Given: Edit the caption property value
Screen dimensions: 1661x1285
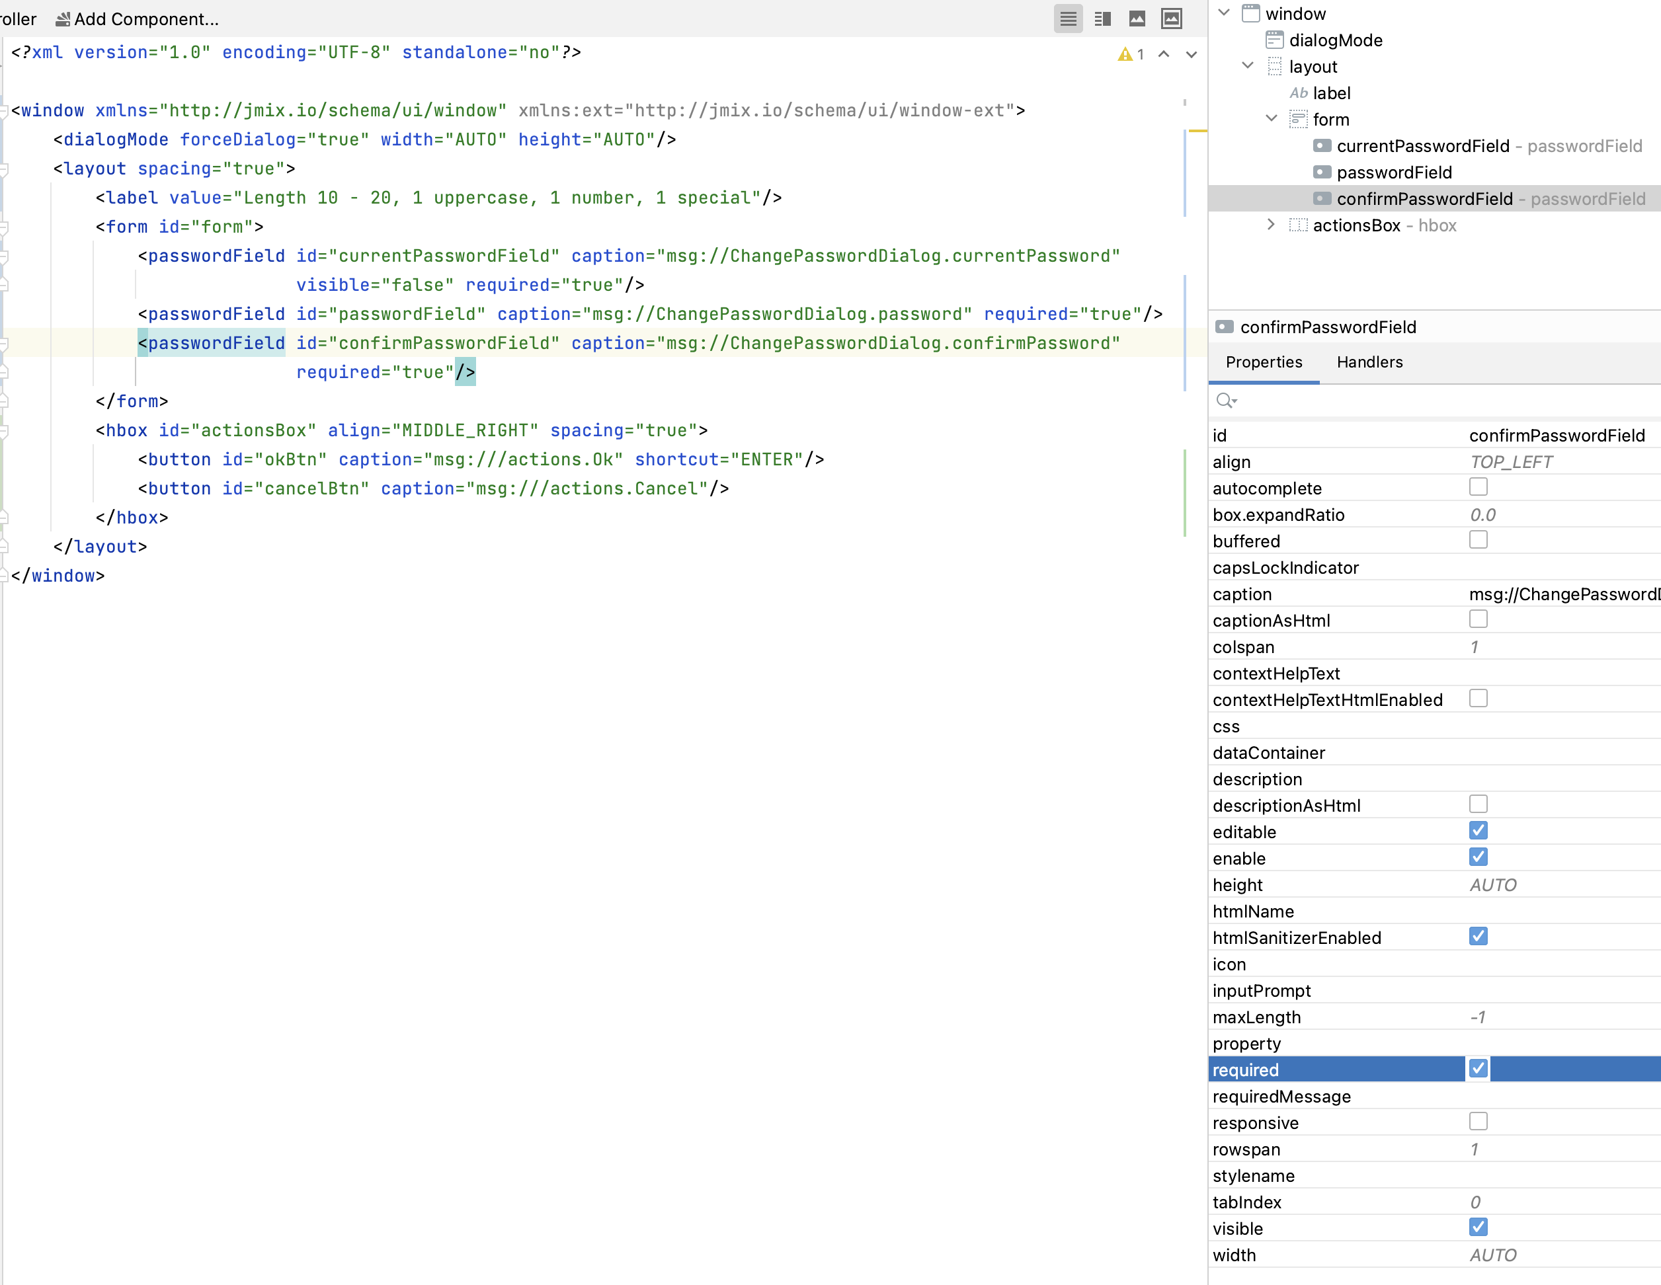Looking at the screenshot, I should pyautogui.click(x=1564, y=595).
